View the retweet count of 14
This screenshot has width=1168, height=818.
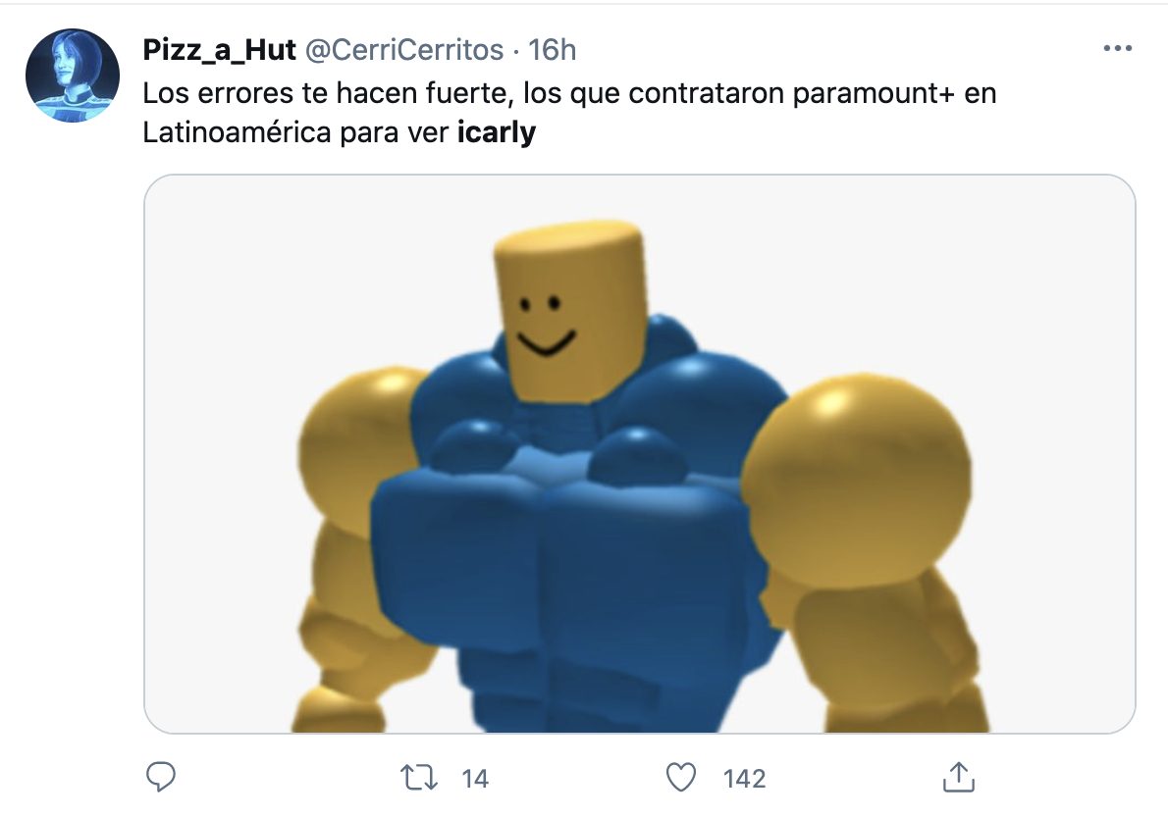click(x=474, y=779)
